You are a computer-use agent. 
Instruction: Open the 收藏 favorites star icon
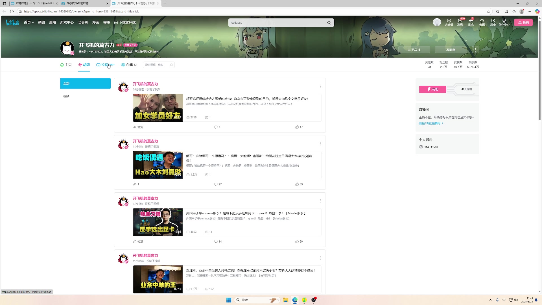click(x=482, y=22)
